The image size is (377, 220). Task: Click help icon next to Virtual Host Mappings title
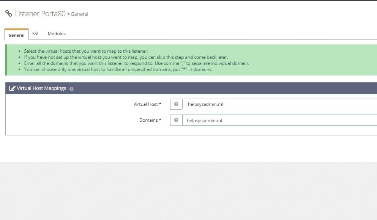71,89
